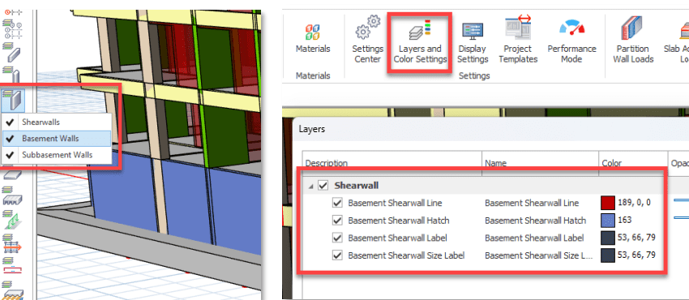Click the blue Basement Shearwall Hatch swatch

607,221
